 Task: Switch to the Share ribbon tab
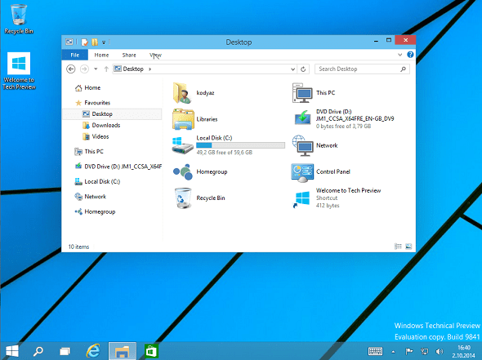pos(129,55)
